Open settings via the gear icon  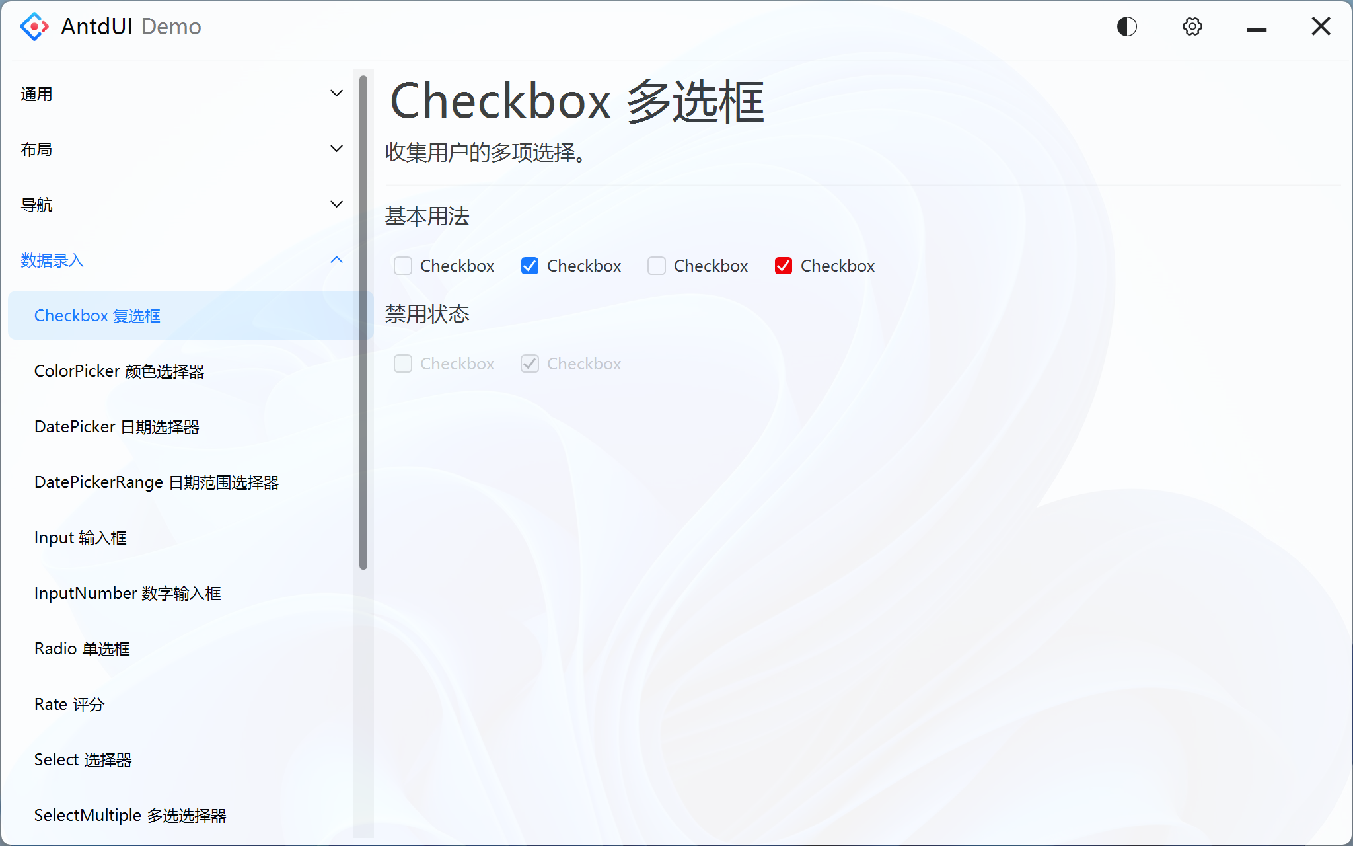point(1192,26)
